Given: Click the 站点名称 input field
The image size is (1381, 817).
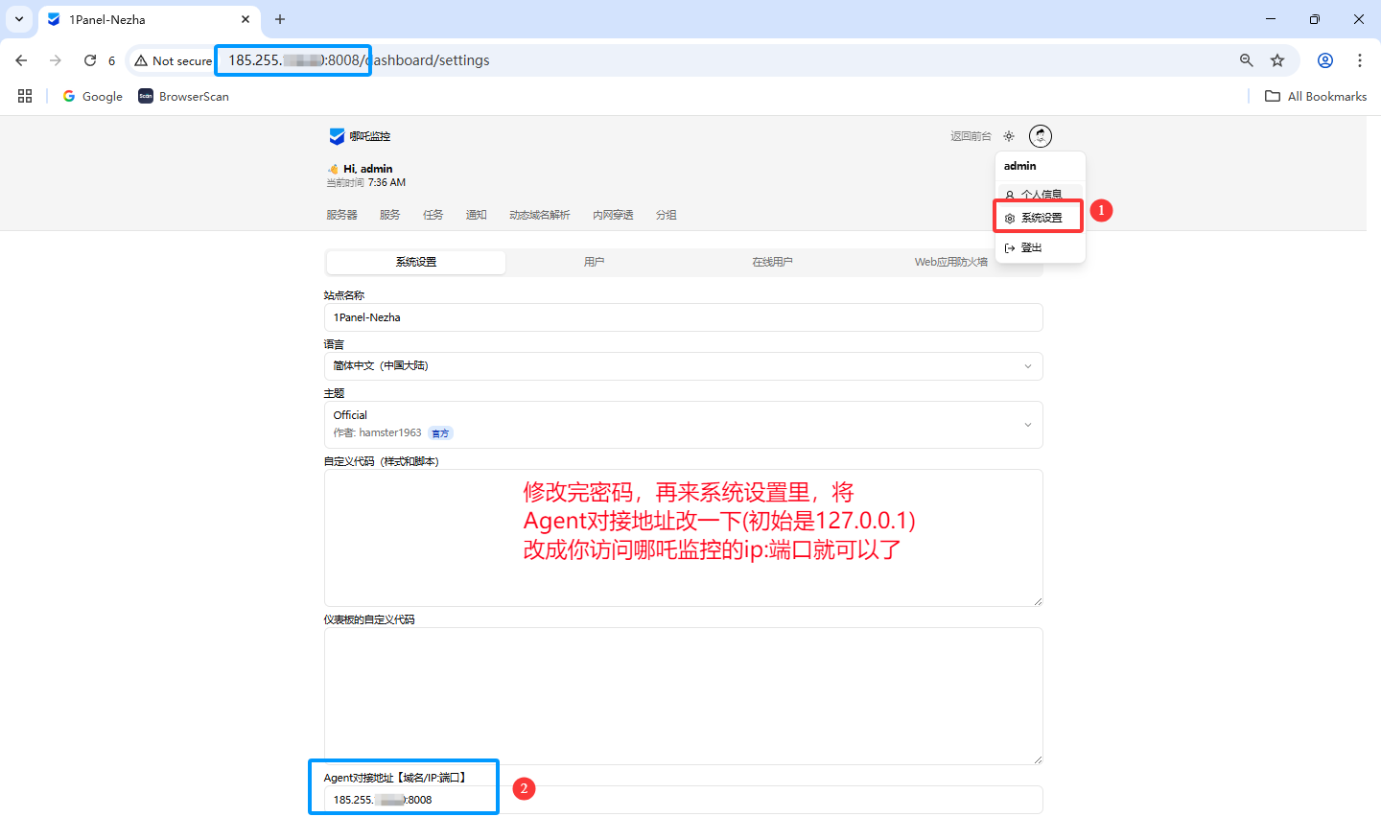Looking at the screenshot, I should pos(683,317).
